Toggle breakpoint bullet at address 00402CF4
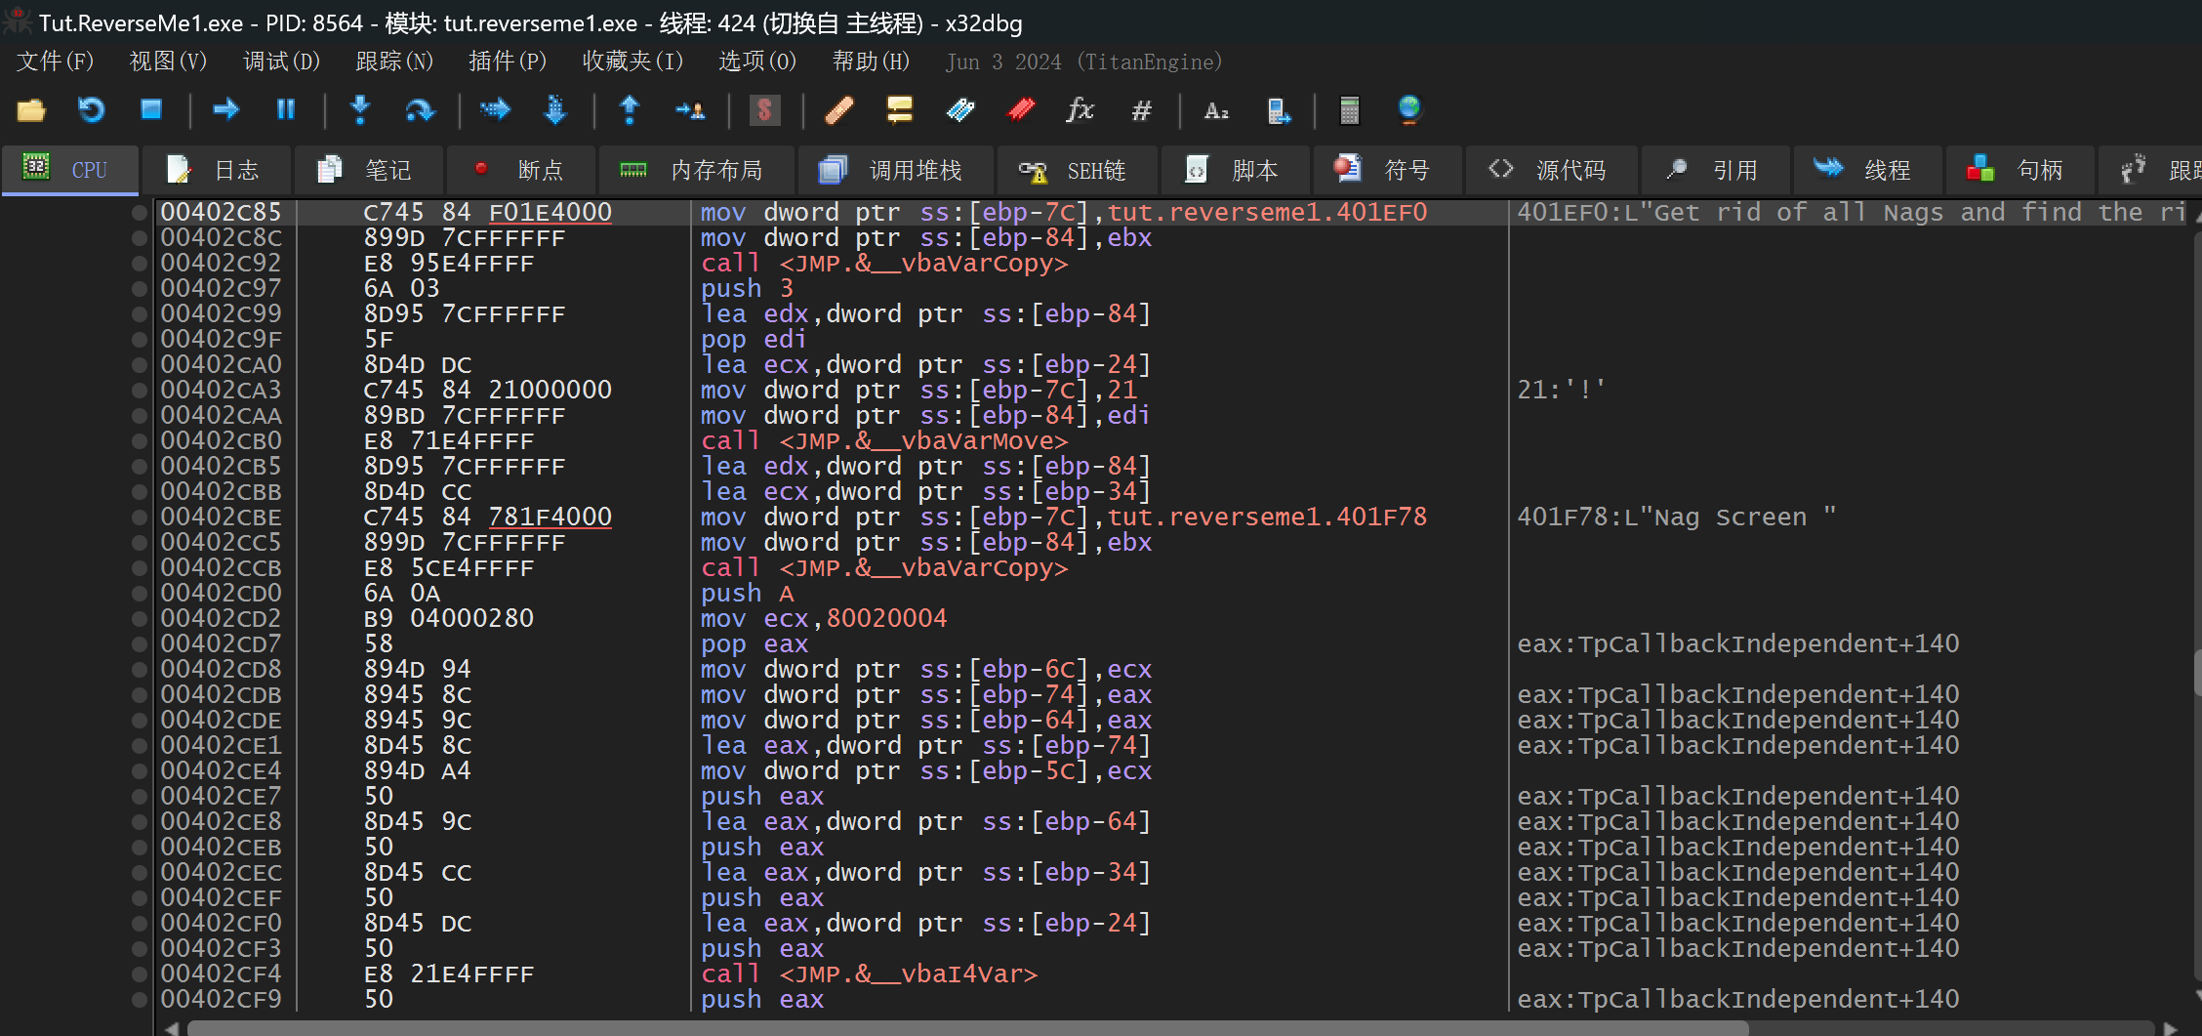Image resolution: width=2202 pixels, height=1036 pixels. (140, 974)
